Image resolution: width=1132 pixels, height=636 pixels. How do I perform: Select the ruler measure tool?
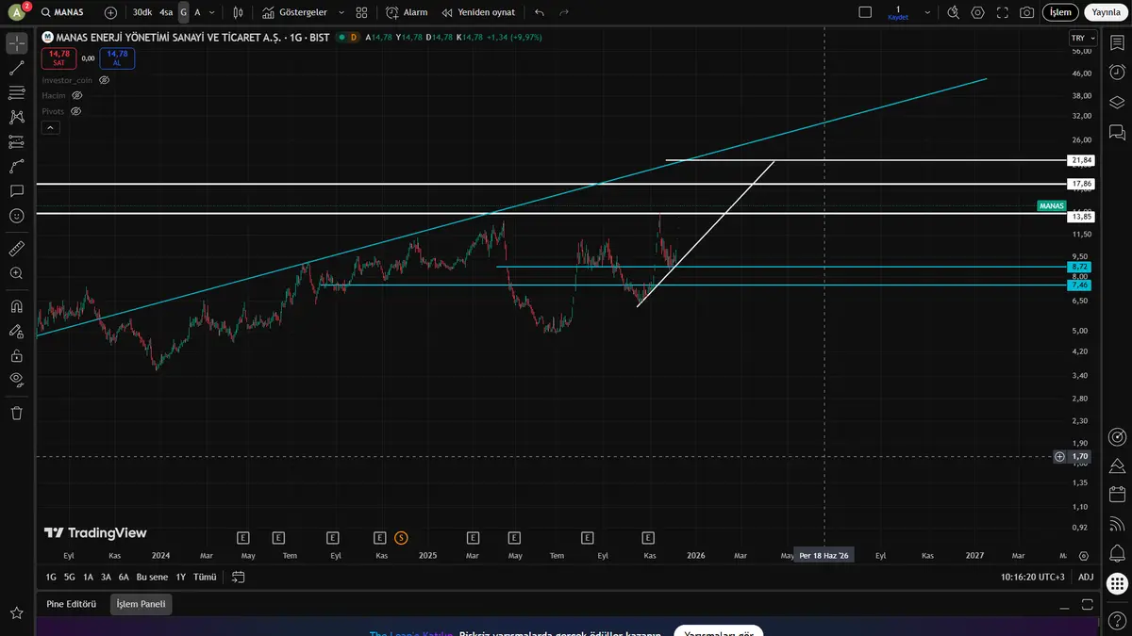(16, 249)
